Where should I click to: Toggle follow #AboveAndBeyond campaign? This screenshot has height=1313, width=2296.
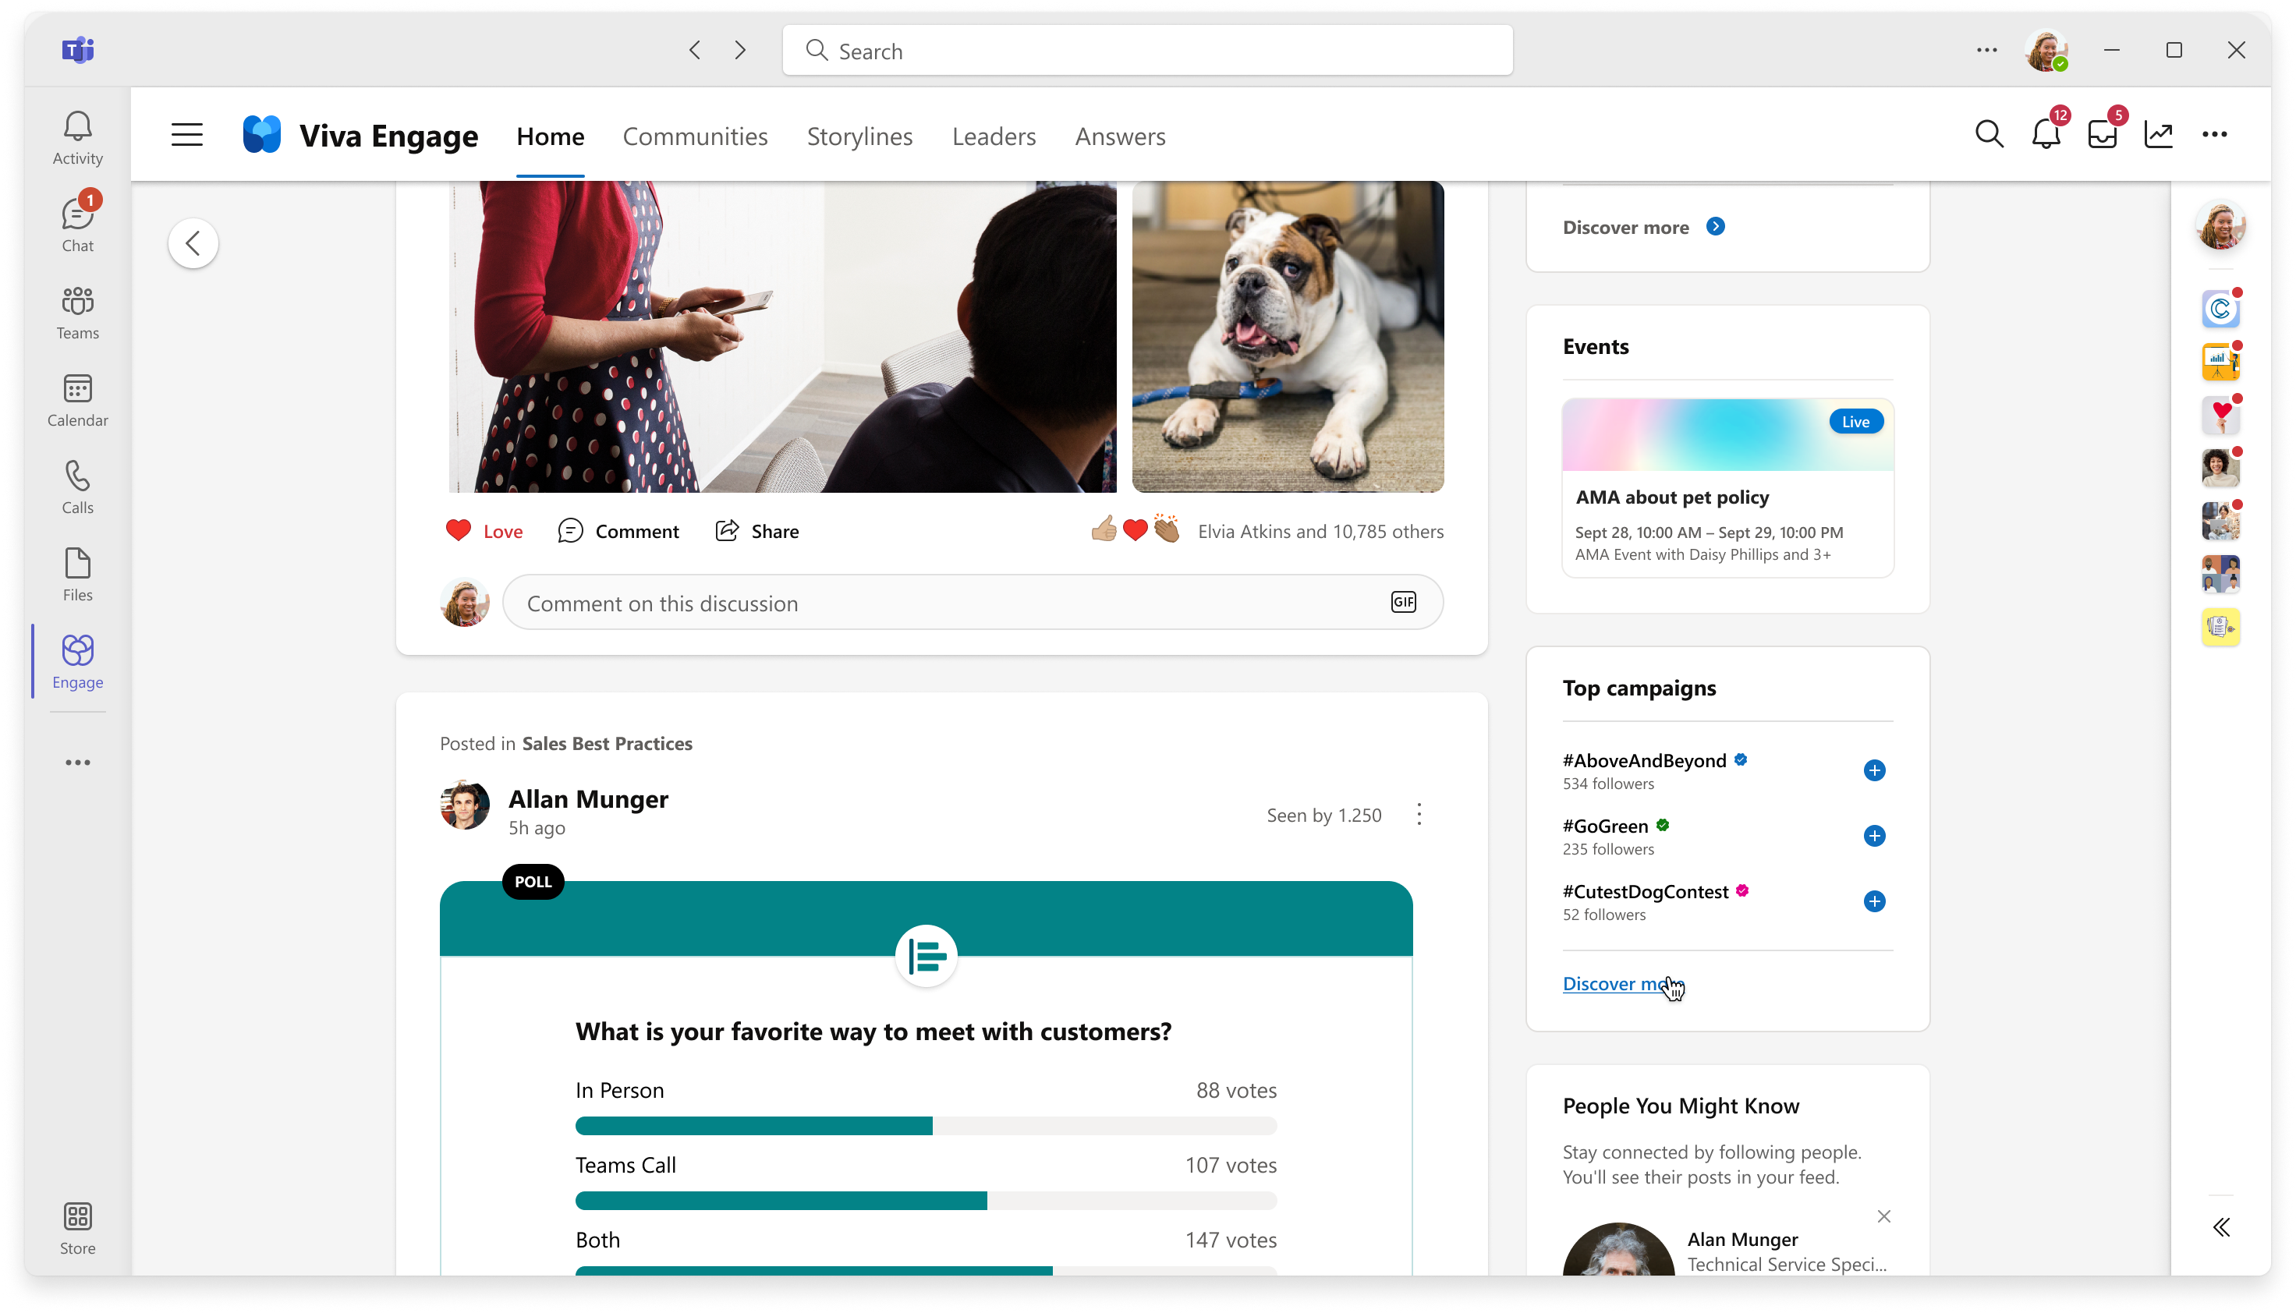coord(1873,770)
